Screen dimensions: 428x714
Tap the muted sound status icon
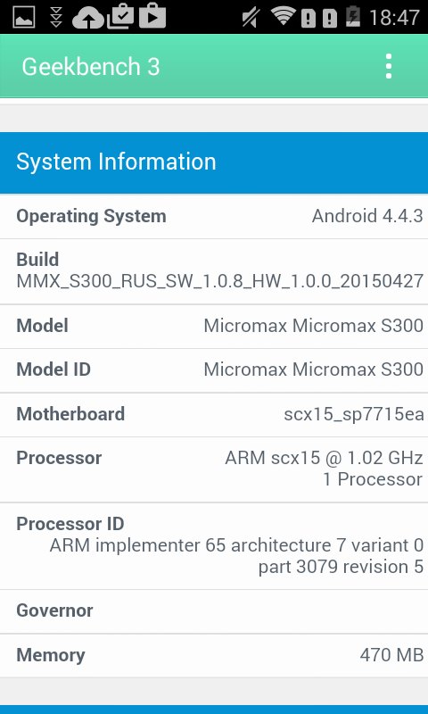point(251,17)
